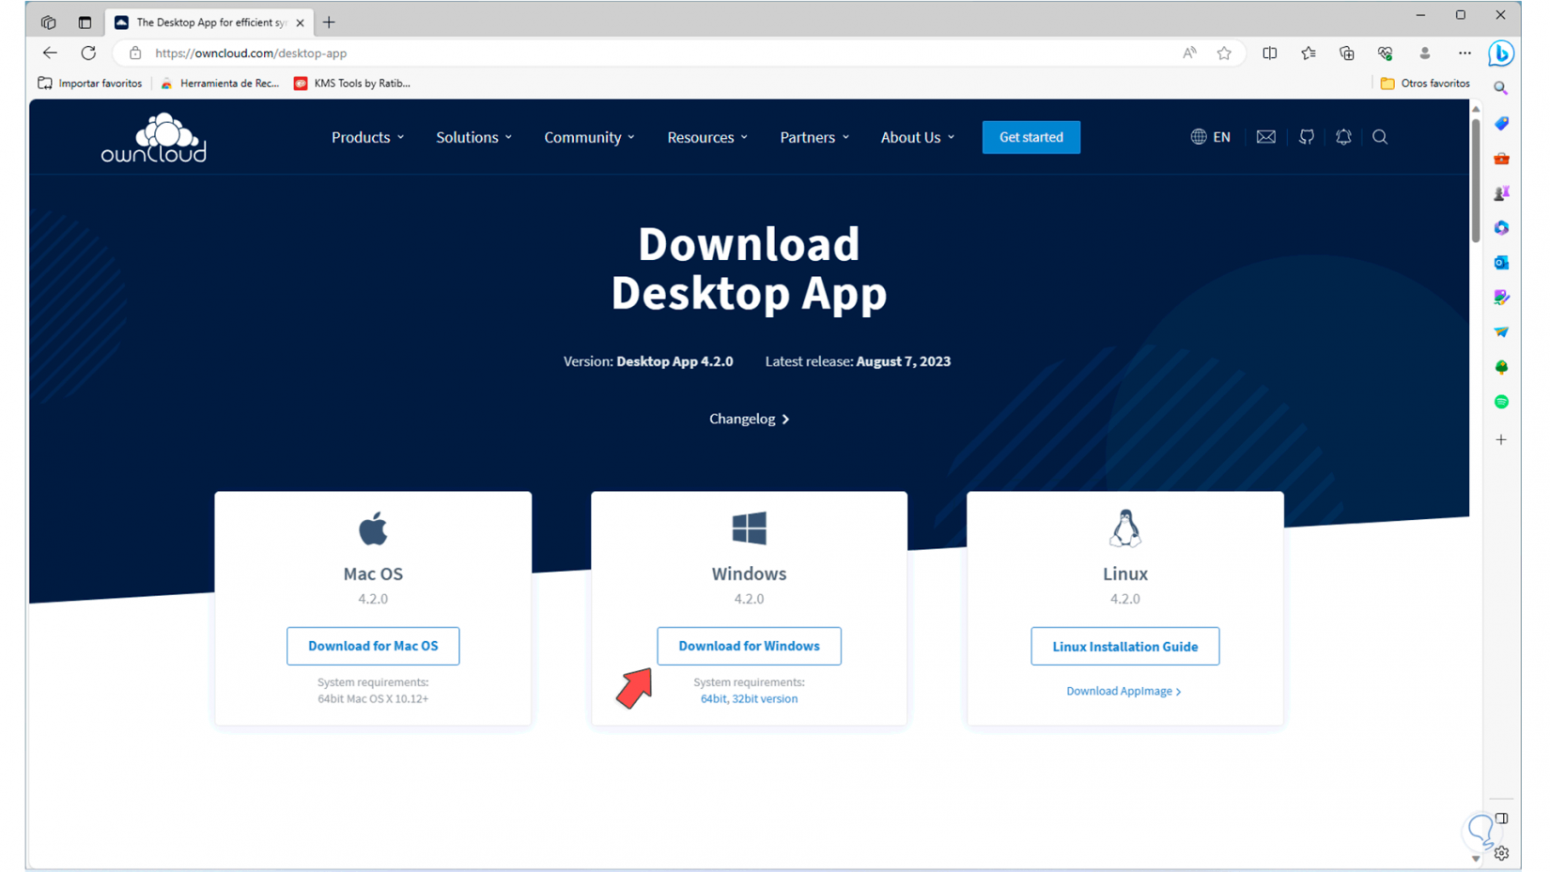Viewport: 1550px width, 872px height.
Task: Expand the Partners menu
Action: pos(815,137)
